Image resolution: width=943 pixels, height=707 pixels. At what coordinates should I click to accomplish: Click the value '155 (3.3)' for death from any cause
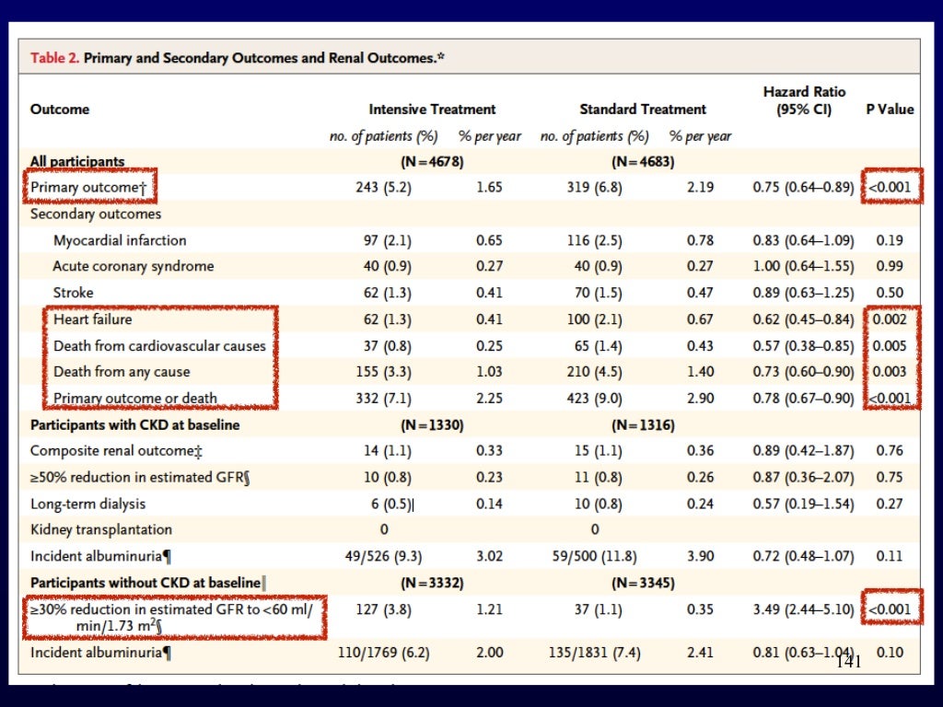[x=383, y=372]
